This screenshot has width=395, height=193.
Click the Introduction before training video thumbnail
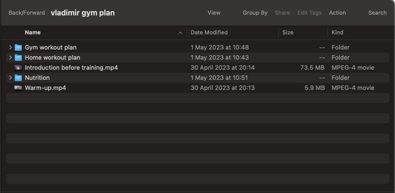(18, 68)
